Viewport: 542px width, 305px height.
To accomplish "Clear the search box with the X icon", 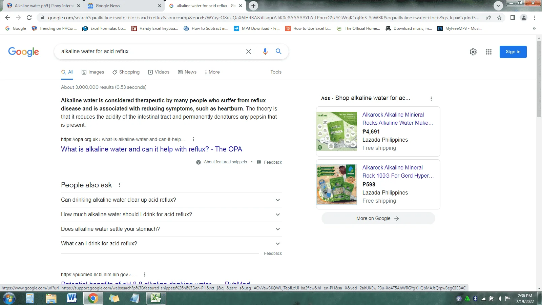I will click(x=249, y=52).
